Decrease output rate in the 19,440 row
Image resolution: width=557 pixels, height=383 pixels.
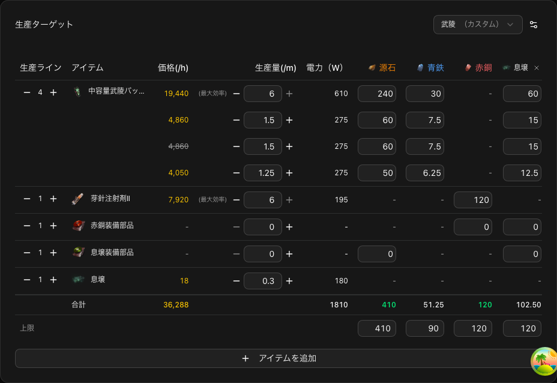click(236, 94)
